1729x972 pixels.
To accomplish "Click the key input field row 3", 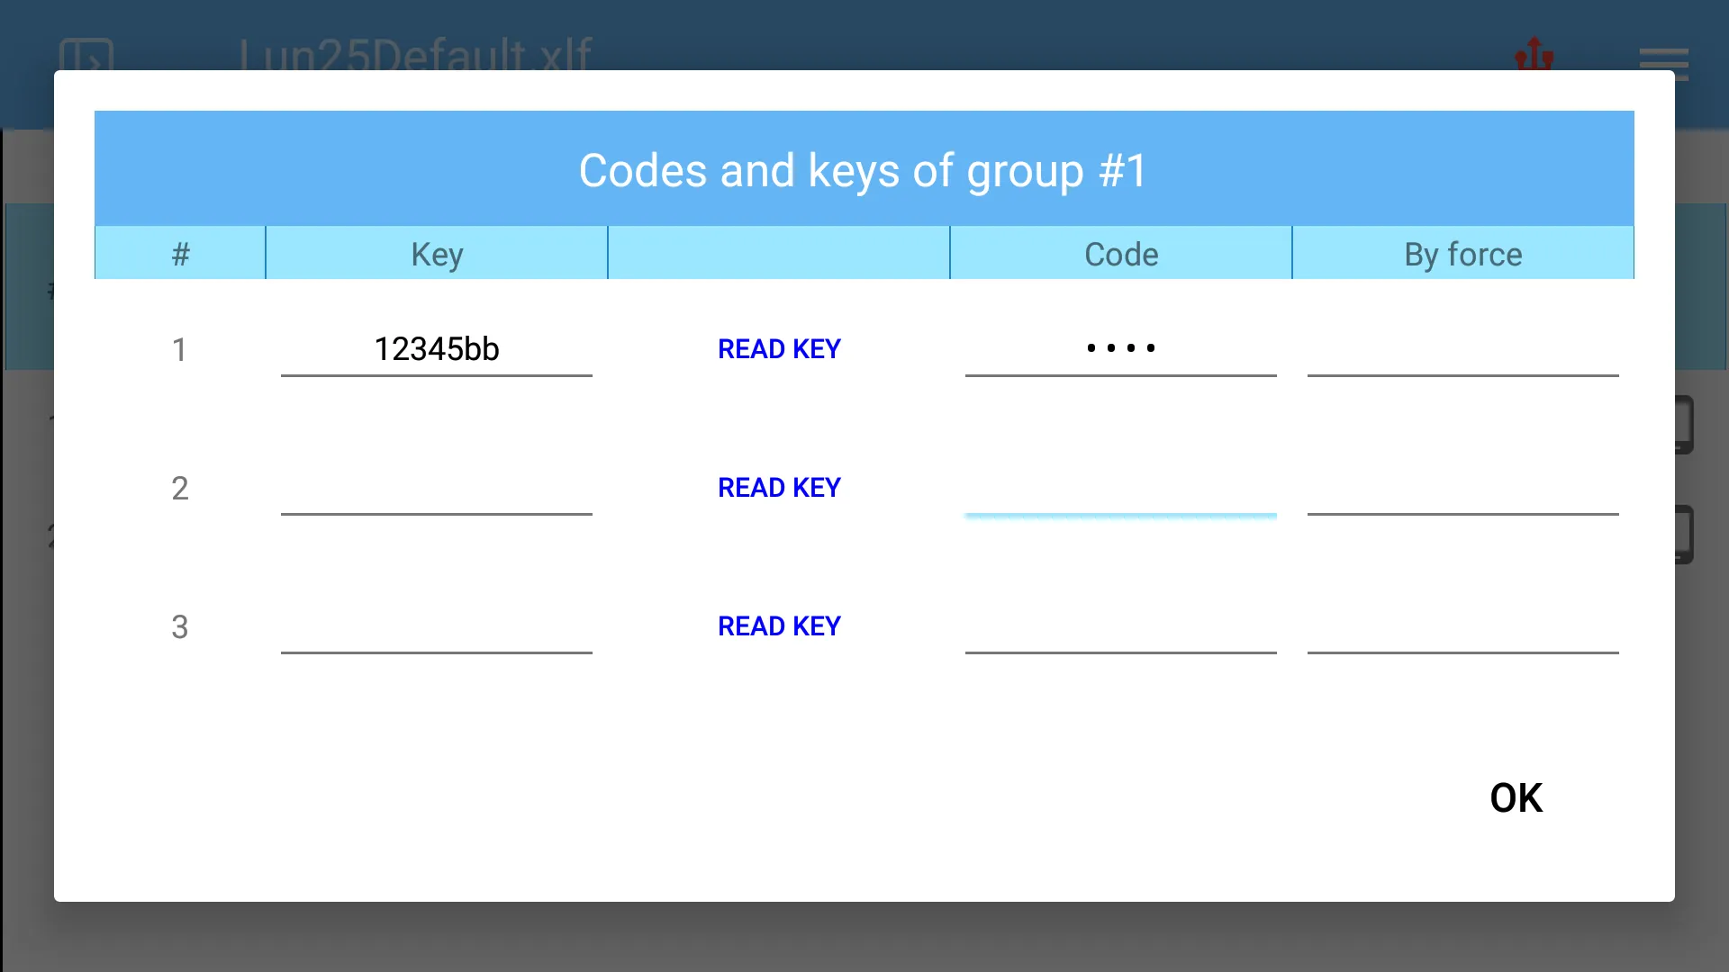I will pyautogui.click(x=437, y=625).
